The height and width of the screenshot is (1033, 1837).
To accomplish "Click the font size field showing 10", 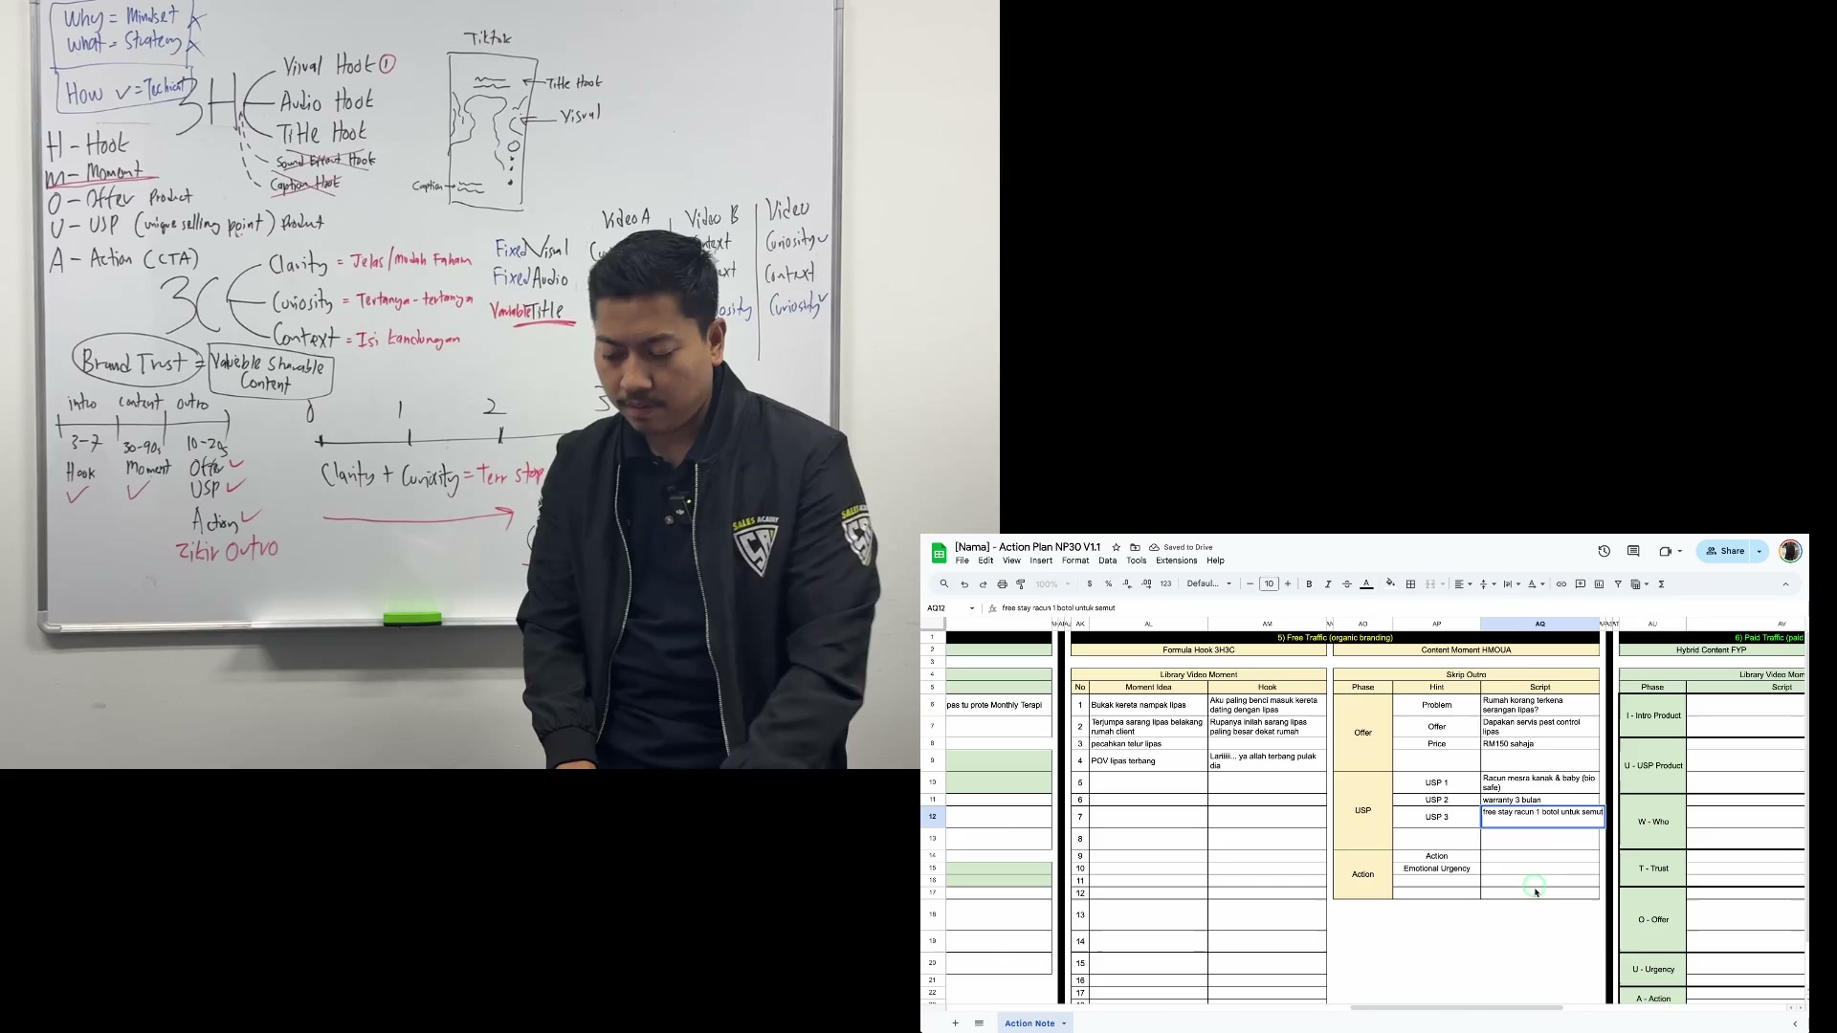I will coord(1269,584).
